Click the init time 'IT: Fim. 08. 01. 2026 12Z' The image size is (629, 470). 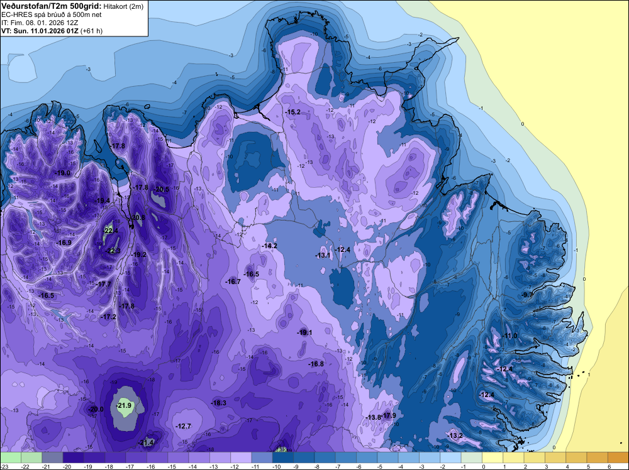[40, 23]
